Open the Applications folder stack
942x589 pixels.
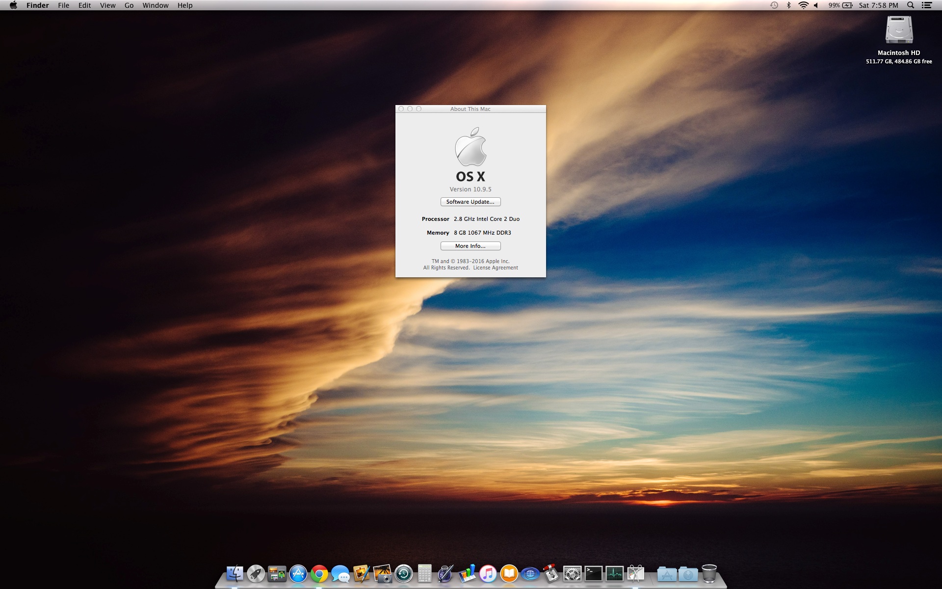(667, 574)
